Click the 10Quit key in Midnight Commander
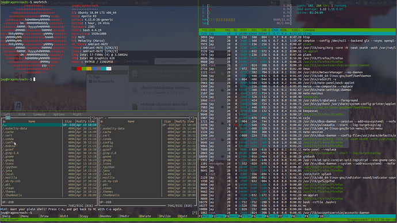This screenshot has height=223, width=397. pyautogui.click(x=182, y=216)
